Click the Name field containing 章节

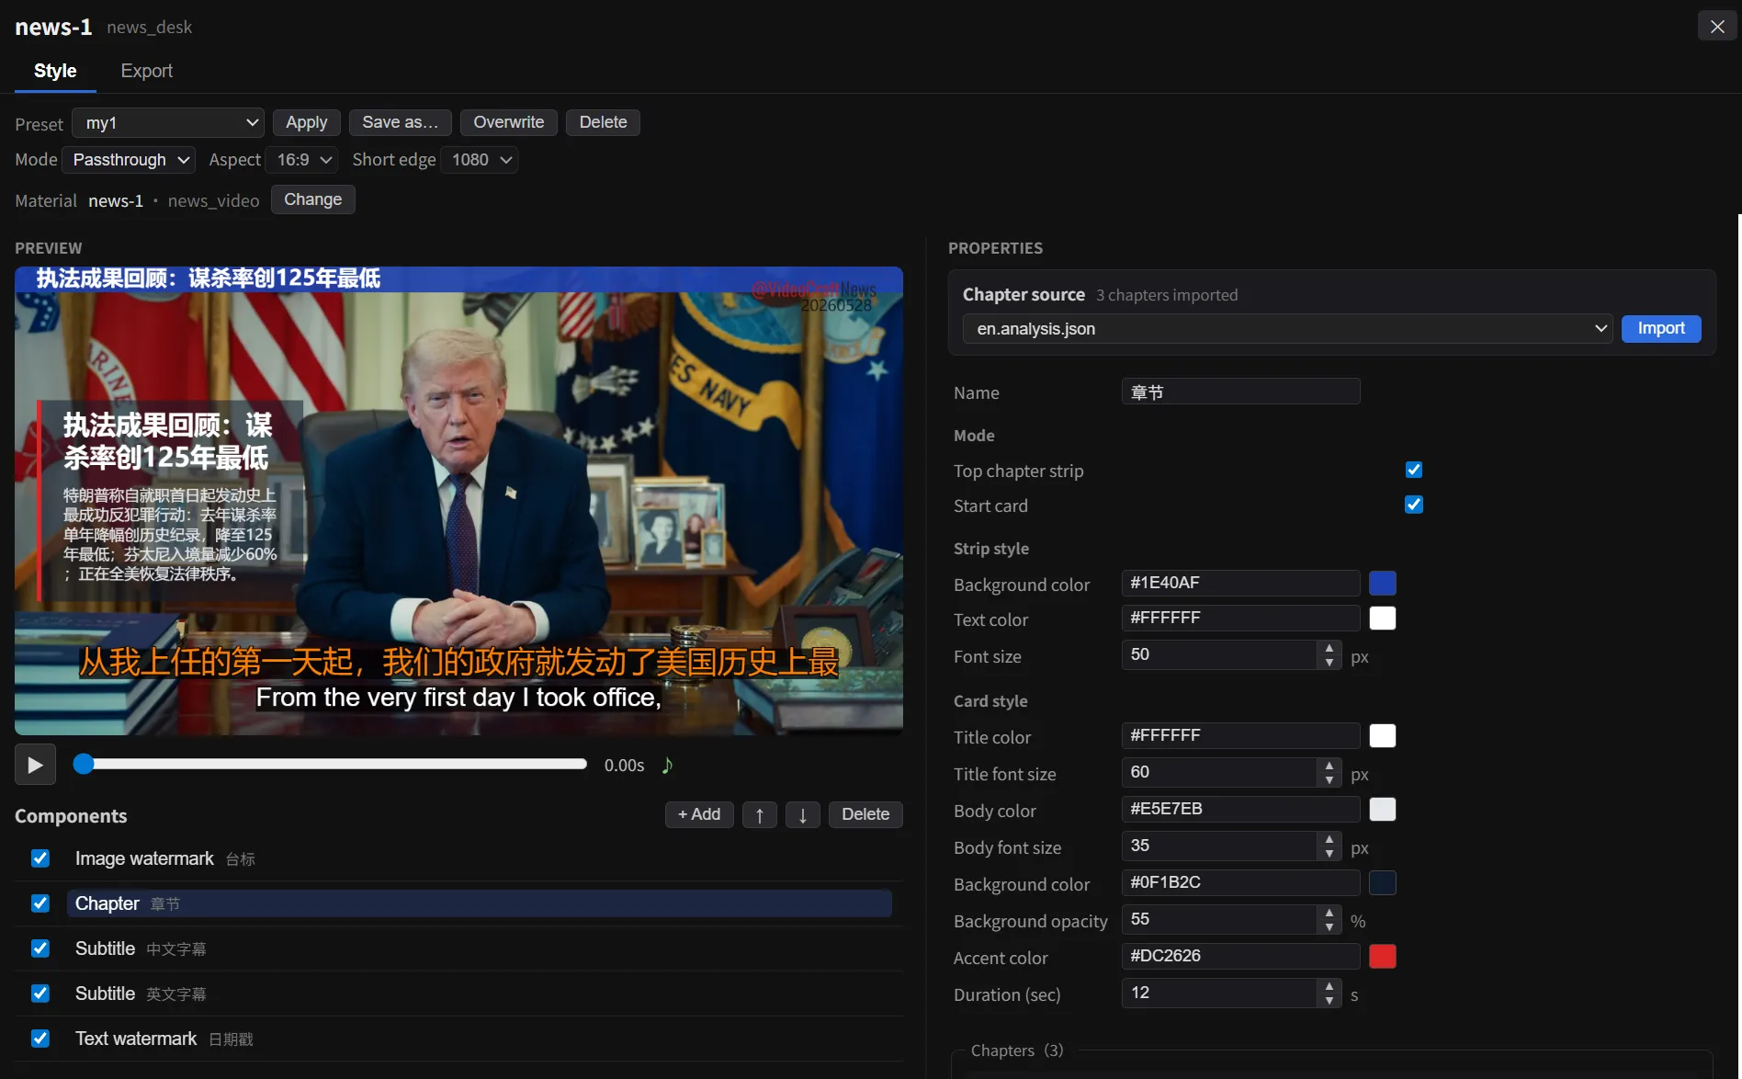(x=1240, y=392)
